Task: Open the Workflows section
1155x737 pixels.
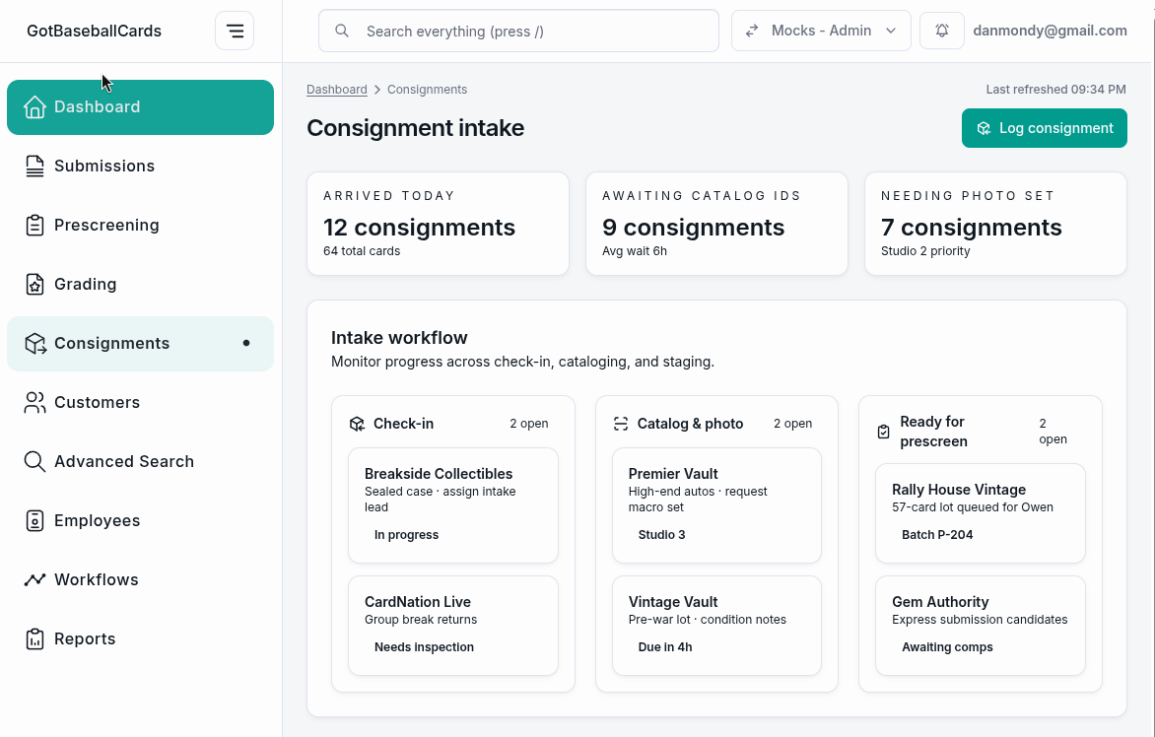Action: pos(95,579)
